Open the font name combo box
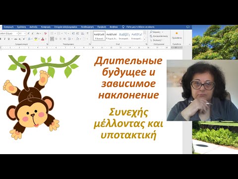238x179 pixels. tap(9, 33)
